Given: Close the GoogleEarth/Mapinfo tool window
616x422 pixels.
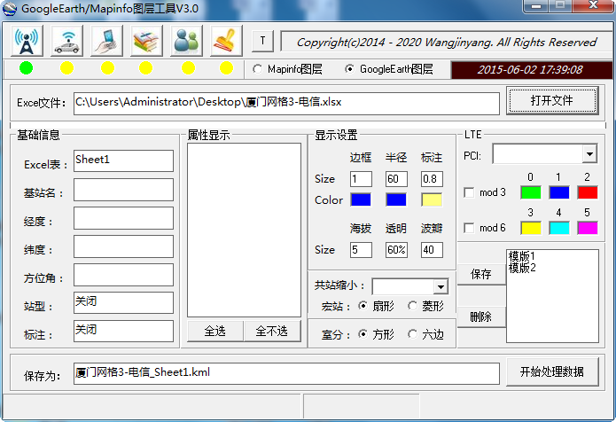Looking at the screenshot, I should 593,6.
